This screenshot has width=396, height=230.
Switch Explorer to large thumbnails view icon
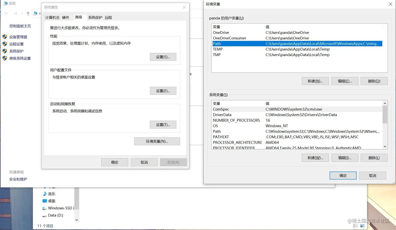click(362, 226)
